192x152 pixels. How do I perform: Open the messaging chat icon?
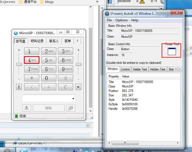71,108
